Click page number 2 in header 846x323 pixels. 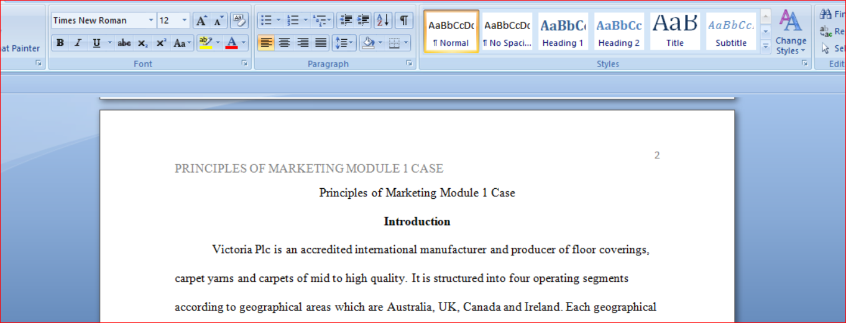[657, 155]
